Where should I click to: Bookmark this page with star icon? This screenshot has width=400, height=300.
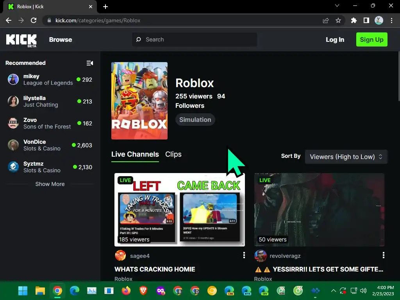(x=338, y=20)
